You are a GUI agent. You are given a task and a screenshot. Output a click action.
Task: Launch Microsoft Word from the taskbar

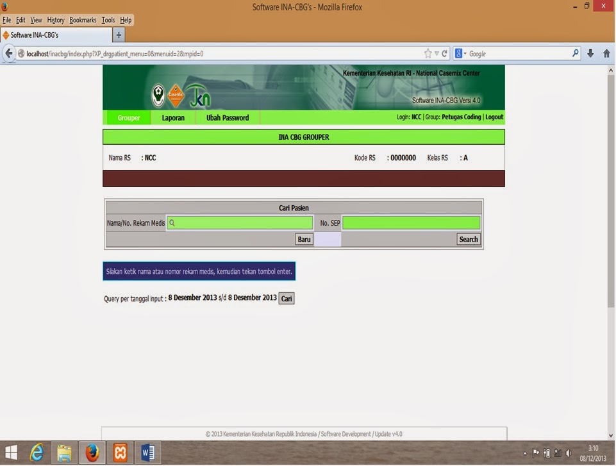(148, 453)
